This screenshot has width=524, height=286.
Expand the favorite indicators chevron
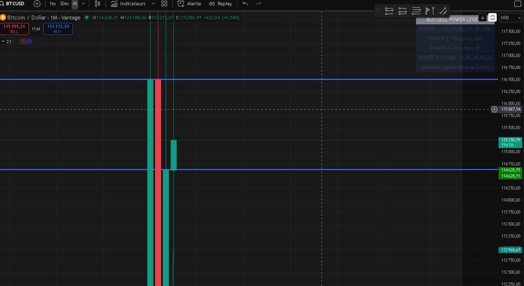pyautogui.click(x=153, y=3)
